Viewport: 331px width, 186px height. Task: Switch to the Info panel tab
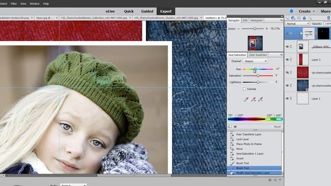tap(245, 21)
